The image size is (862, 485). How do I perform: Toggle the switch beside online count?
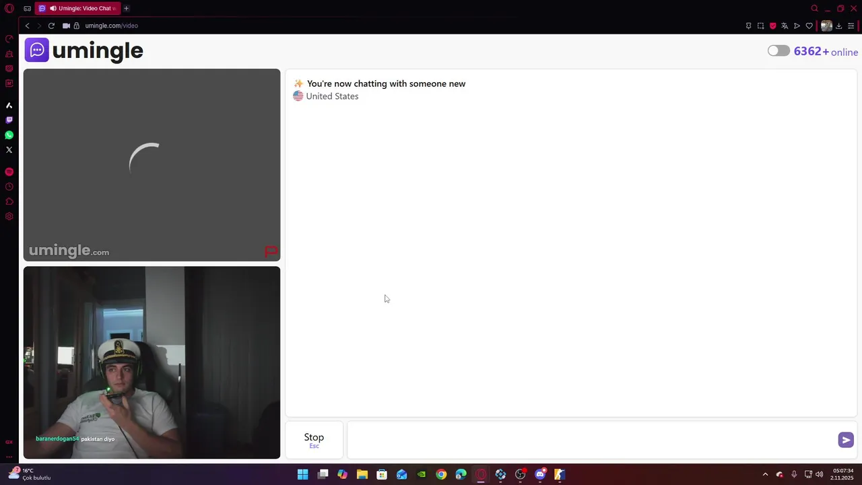[x=778, y=51]
